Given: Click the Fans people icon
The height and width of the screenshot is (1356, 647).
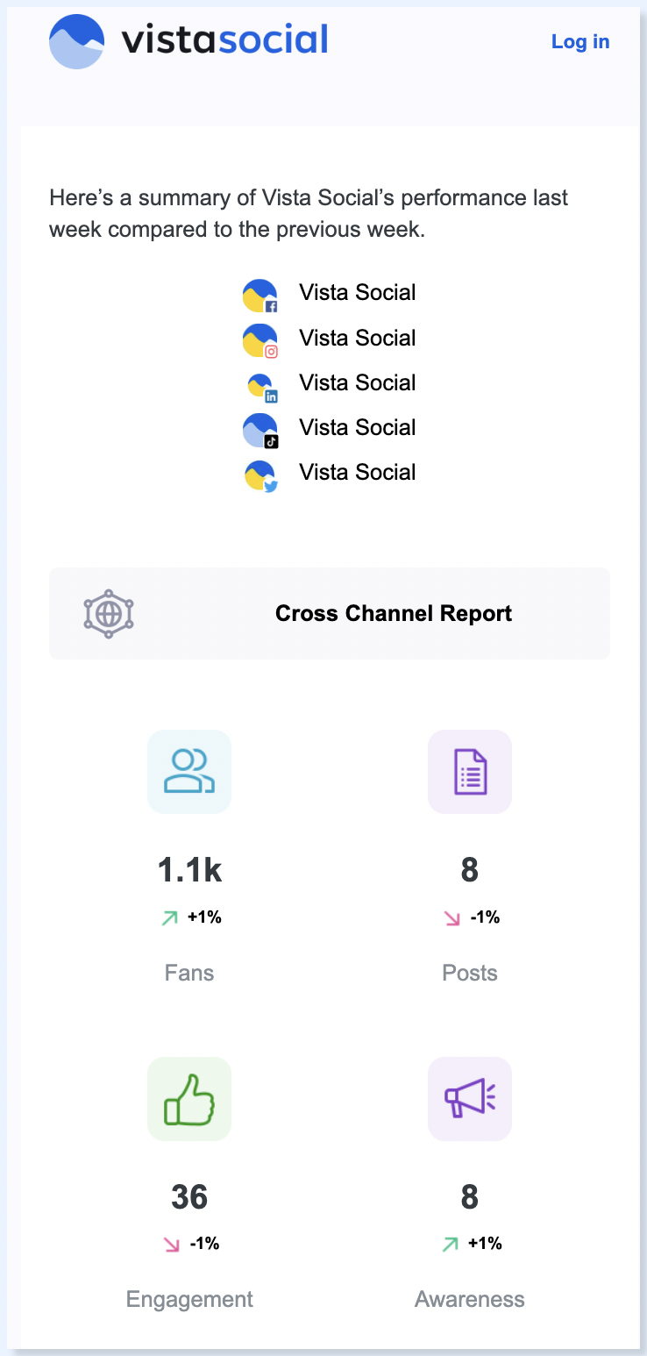Looking at the screenshot, I should point(189,772).
